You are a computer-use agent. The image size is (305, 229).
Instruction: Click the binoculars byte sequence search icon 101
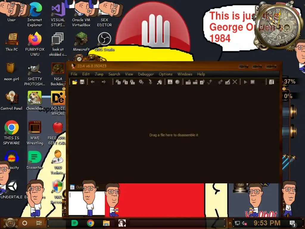[133, 82]
